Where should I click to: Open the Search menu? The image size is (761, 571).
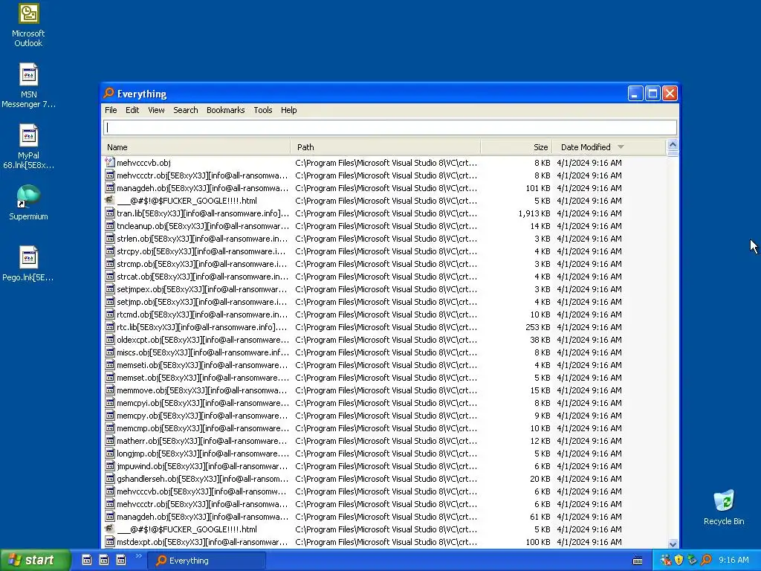click(x=185, y=110)
